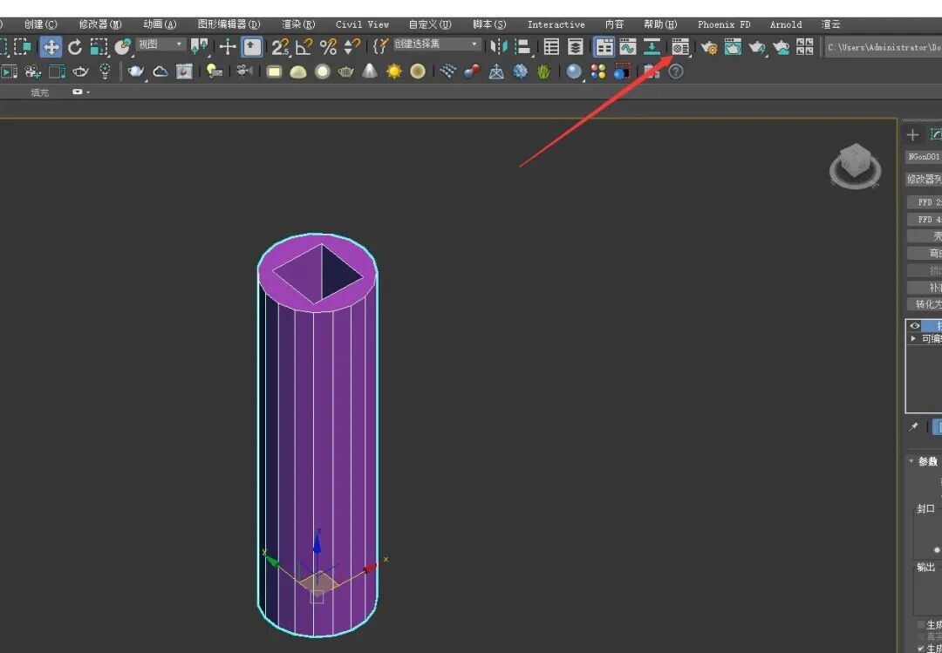Viewport: 942px width, 653px height.
Task: Select the Scale tool
Action: tap(99, 47)
